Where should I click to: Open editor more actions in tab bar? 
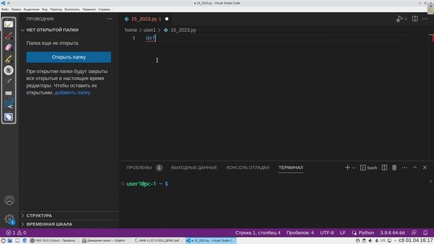pyautogui.click(x=425, y=19)
